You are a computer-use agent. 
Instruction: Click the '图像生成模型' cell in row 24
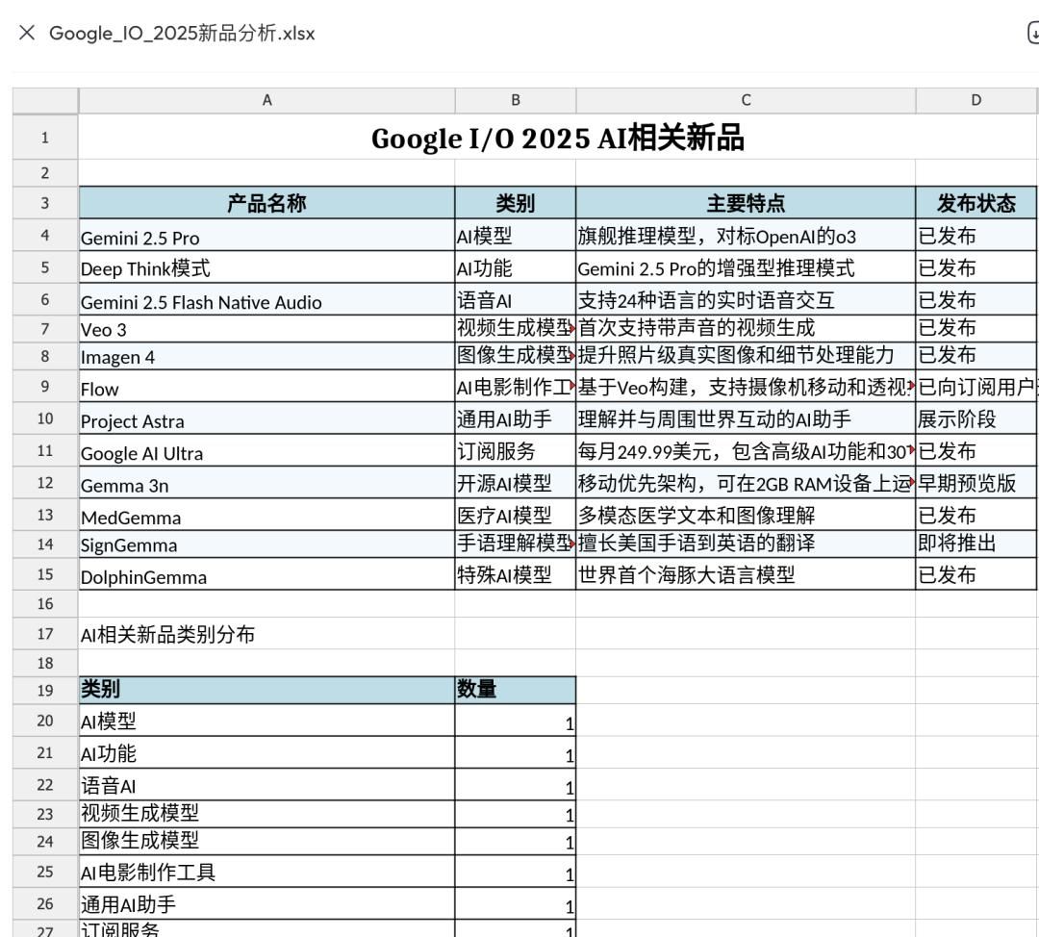coord(266,841)
